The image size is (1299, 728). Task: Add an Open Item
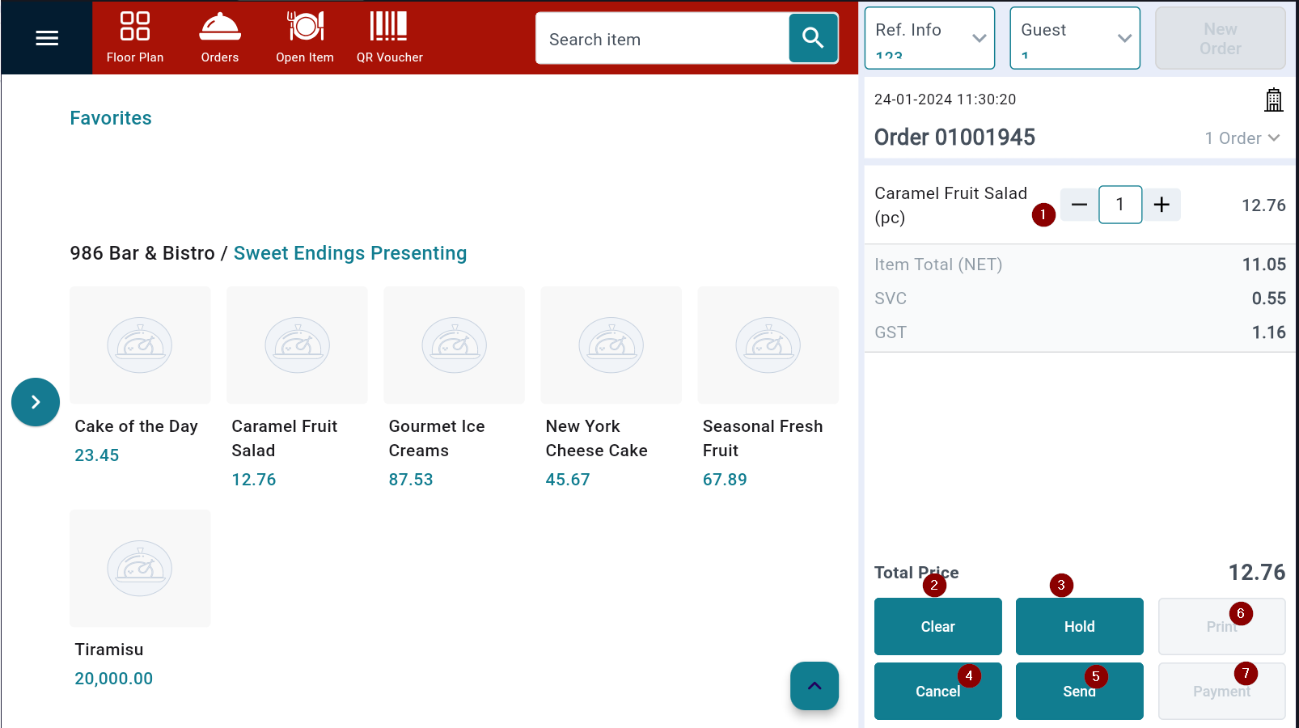(x=305, y=37)
